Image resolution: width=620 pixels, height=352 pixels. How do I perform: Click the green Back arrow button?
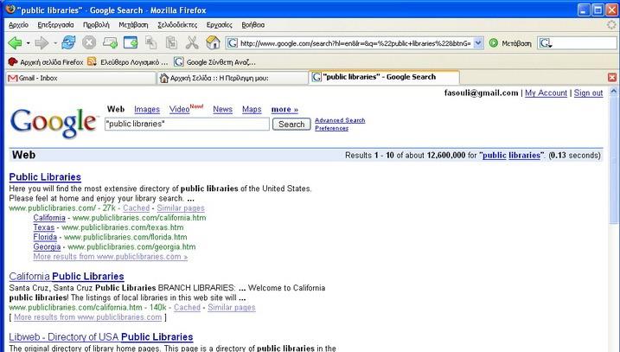tap(15, 42)
